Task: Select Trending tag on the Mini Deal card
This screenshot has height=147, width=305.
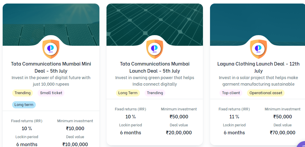Action: [22, 93]
